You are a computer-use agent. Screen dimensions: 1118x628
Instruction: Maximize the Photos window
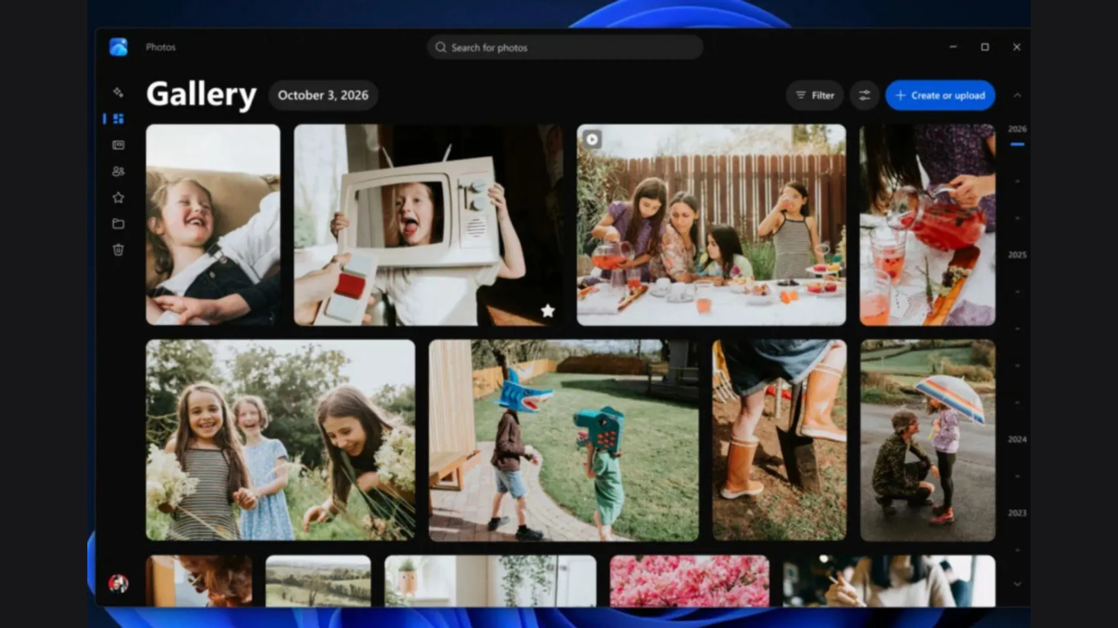click(x=985, y=47)
